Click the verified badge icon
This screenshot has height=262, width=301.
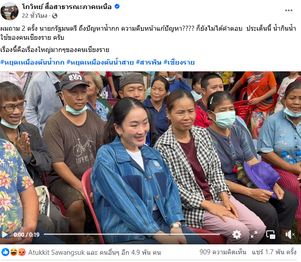coord(117,6)
